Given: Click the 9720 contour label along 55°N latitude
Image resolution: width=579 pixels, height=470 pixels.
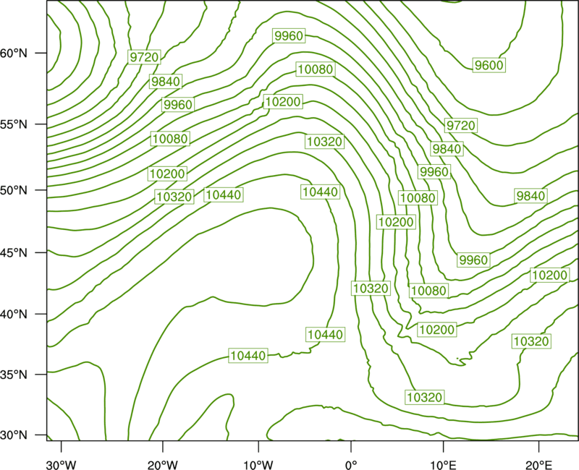Looking at the screenshot, I should click(461, 126).
